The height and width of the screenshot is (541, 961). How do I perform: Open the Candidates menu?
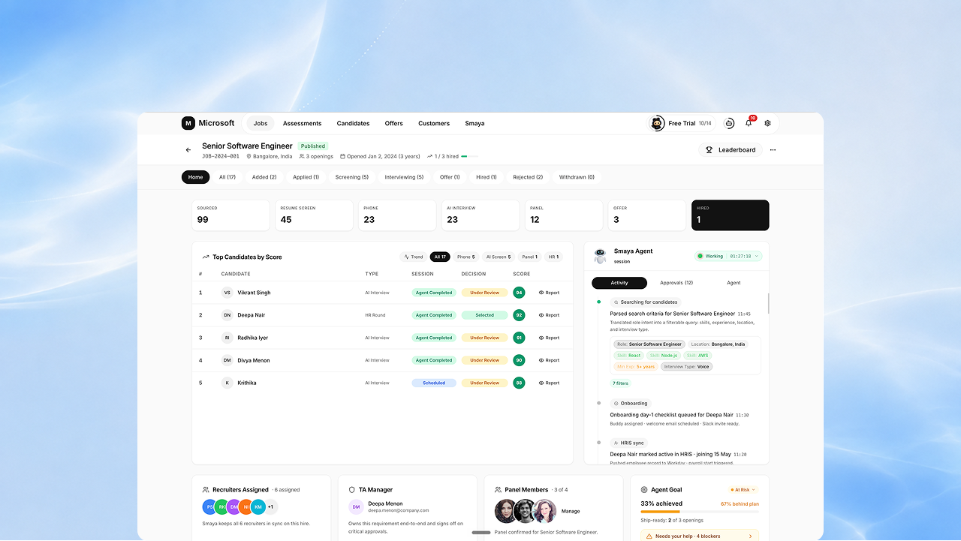(x=353, y=123)
